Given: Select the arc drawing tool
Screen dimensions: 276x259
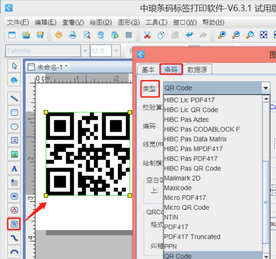Looking at the screenshot, I should click(x=14, y=252).
